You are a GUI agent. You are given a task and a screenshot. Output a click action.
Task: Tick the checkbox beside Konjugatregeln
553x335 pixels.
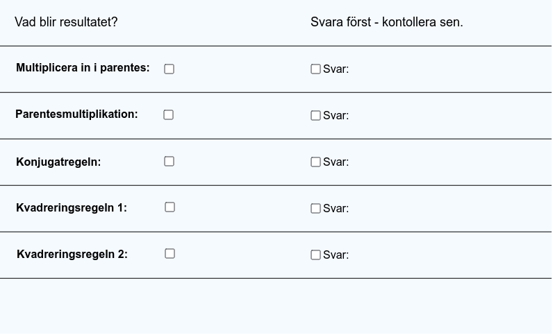[170, 162]
